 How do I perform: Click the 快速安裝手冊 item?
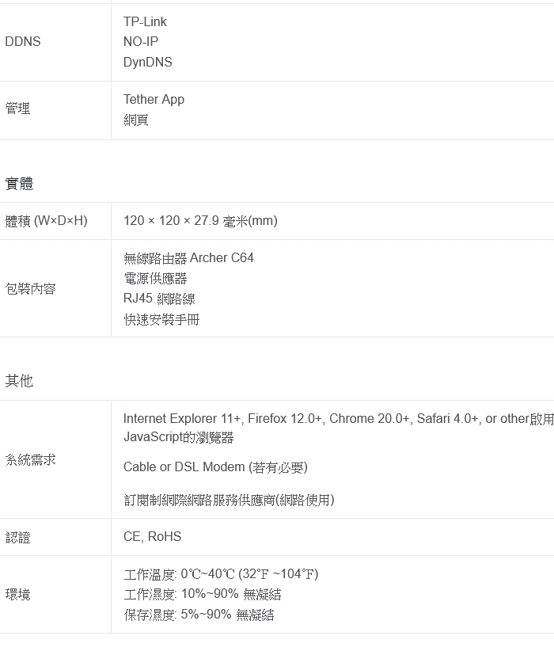coord(161,319)
